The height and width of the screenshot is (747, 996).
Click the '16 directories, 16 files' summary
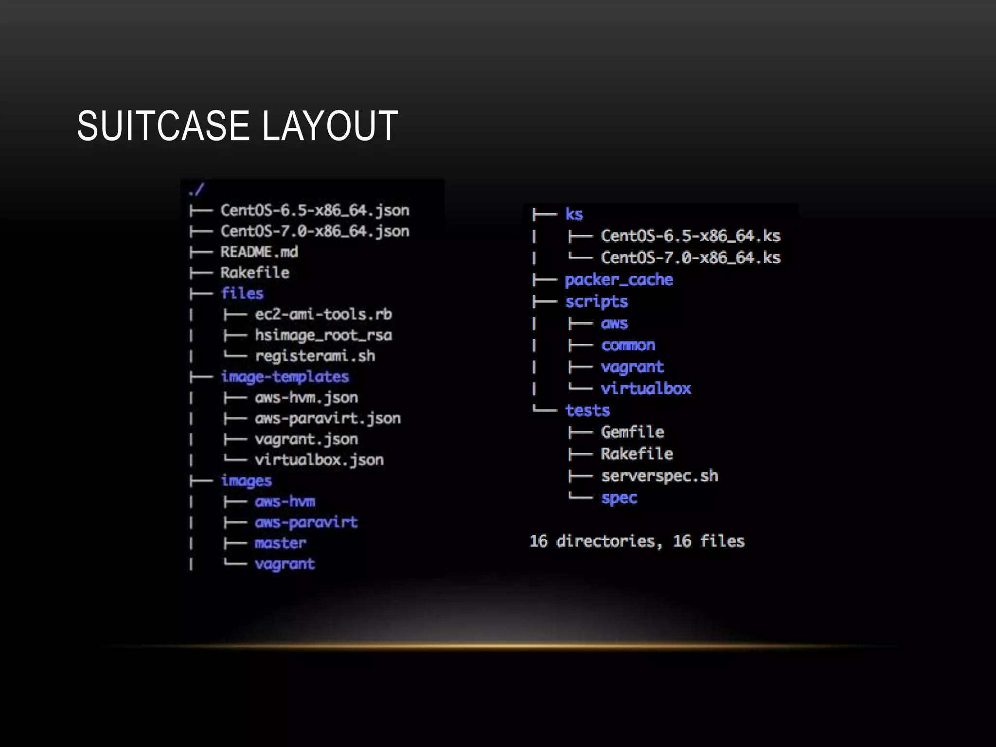[x=637, y=542]
